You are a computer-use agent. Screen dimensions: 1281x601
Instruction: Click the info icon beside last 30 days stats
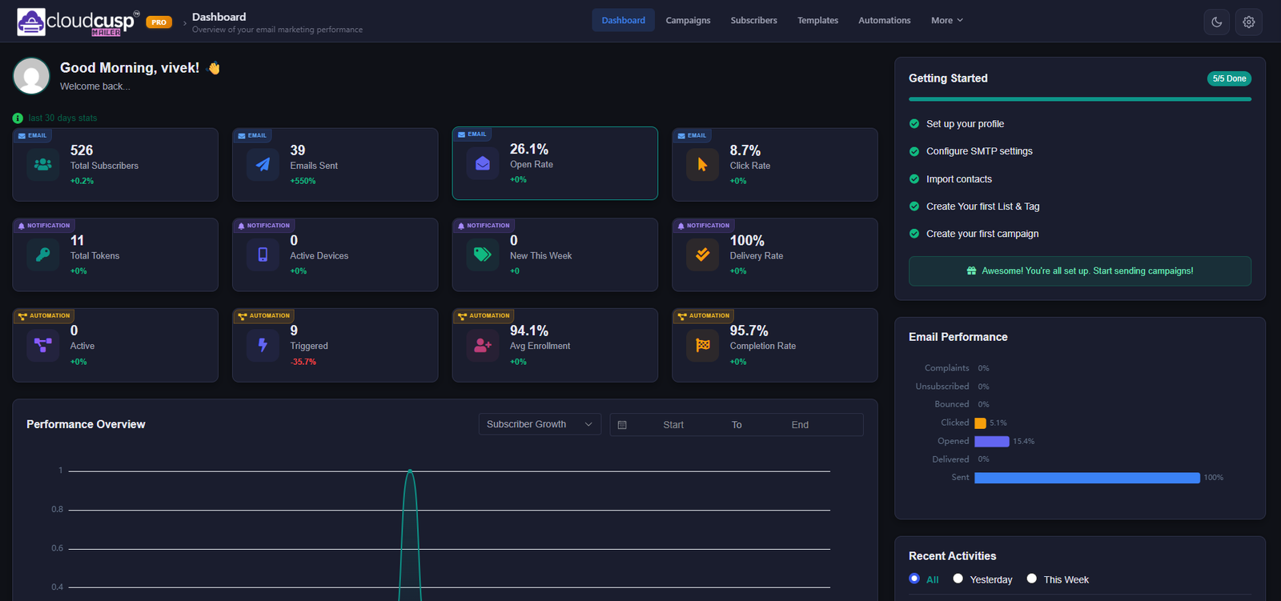pyautogui.click(x=18, y=118)
